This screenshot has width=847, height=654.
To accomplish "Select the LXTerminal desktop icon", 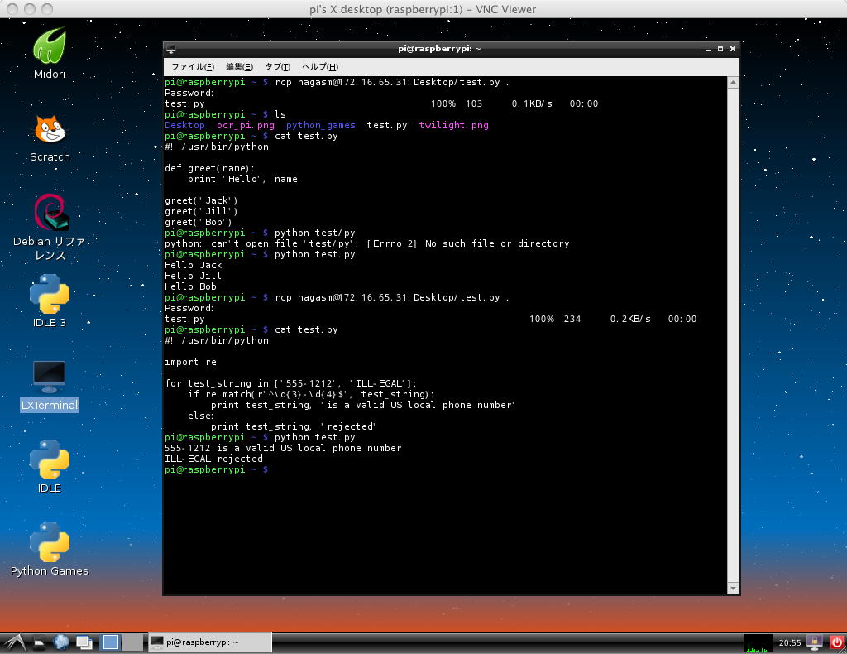I will click(49, 386).
